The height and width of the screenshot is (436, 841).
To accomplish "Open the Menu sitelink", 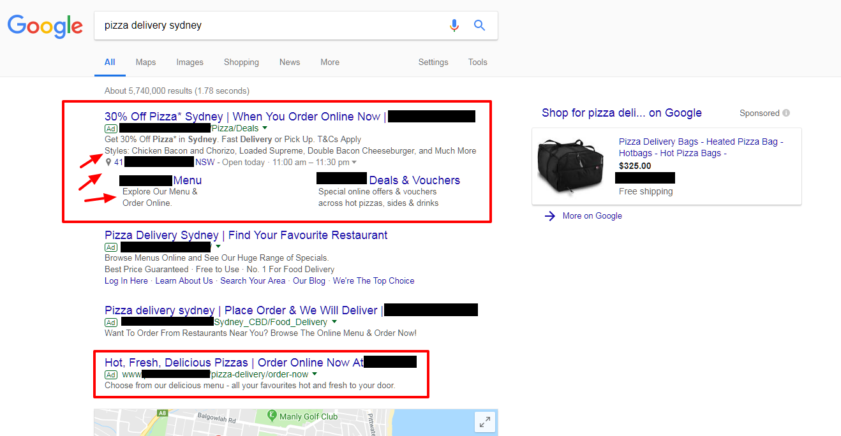I will click(187, 180).
